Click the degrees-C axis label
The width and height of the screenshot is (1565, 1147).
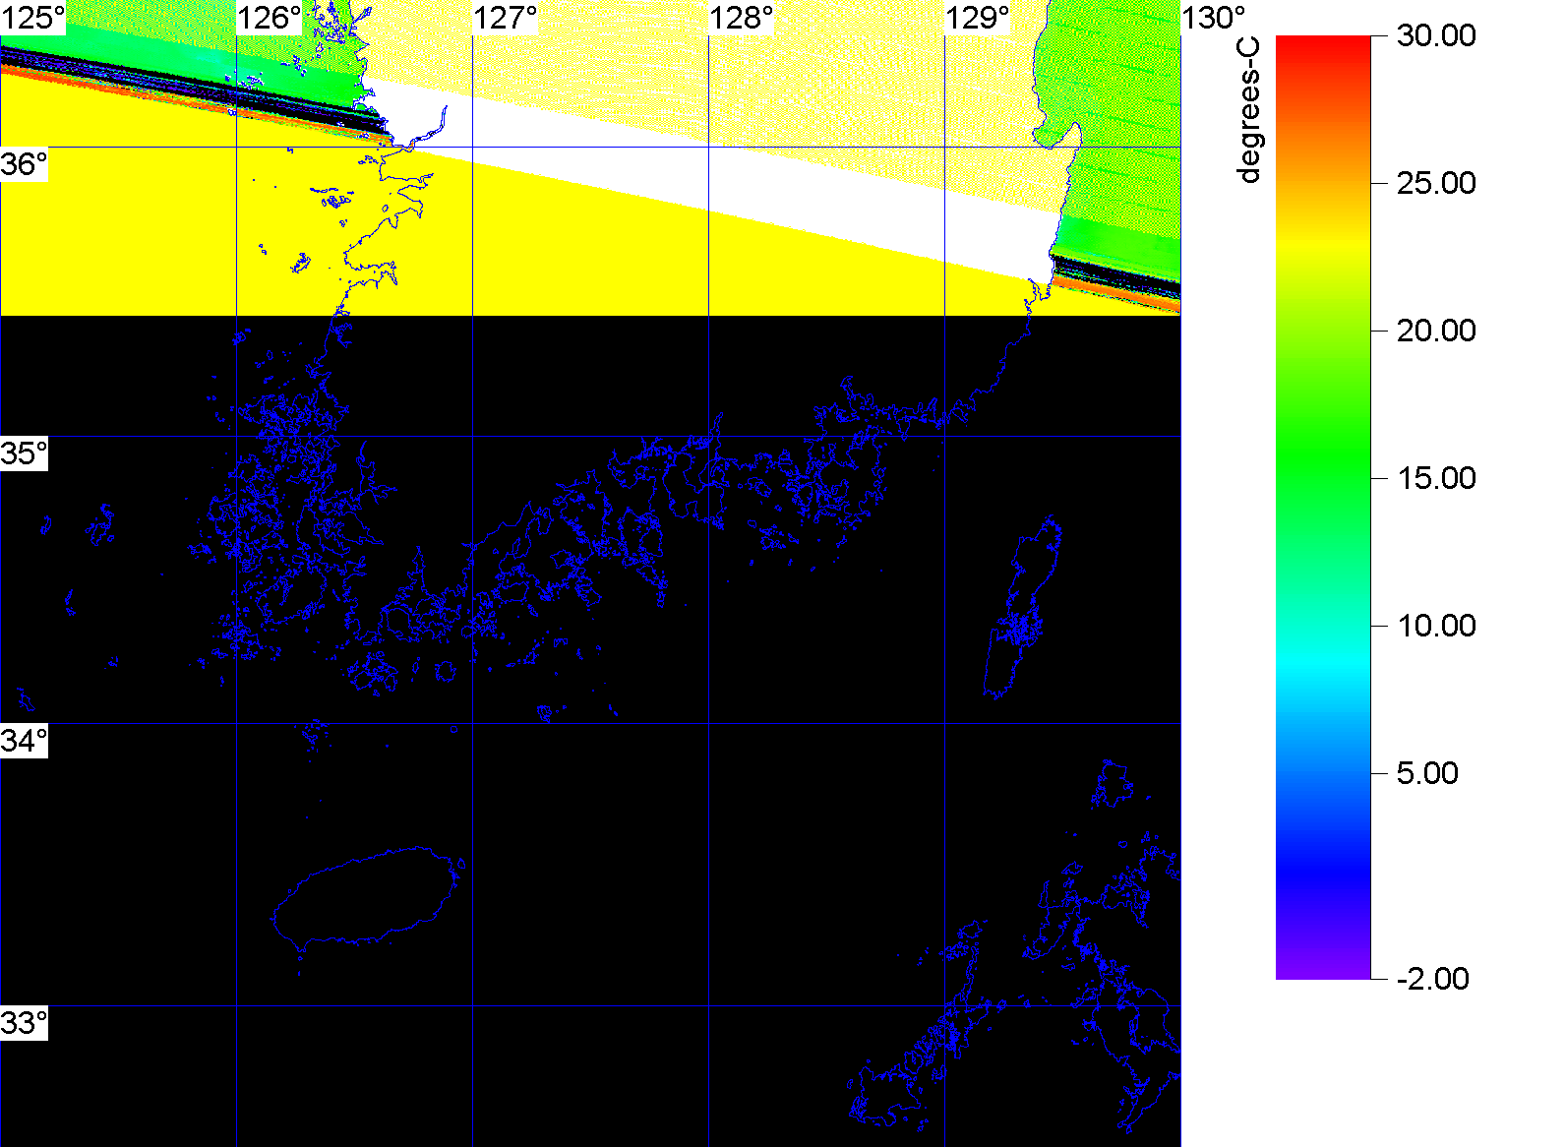tap(1248, 111)
